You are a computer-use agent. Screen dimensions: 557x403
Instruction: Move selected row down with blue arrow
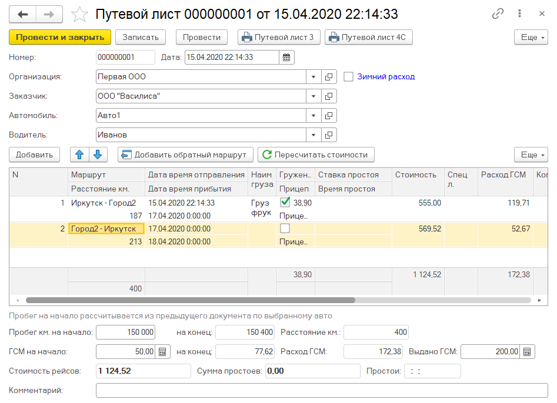click(x=98, y=155)
